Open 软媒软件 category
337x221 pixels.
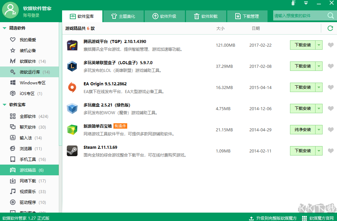(x=29, y=61)
